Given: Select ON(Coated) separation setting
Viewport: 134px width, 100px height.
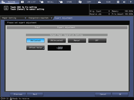Looking at the screenshot, I should coord(36,40).
